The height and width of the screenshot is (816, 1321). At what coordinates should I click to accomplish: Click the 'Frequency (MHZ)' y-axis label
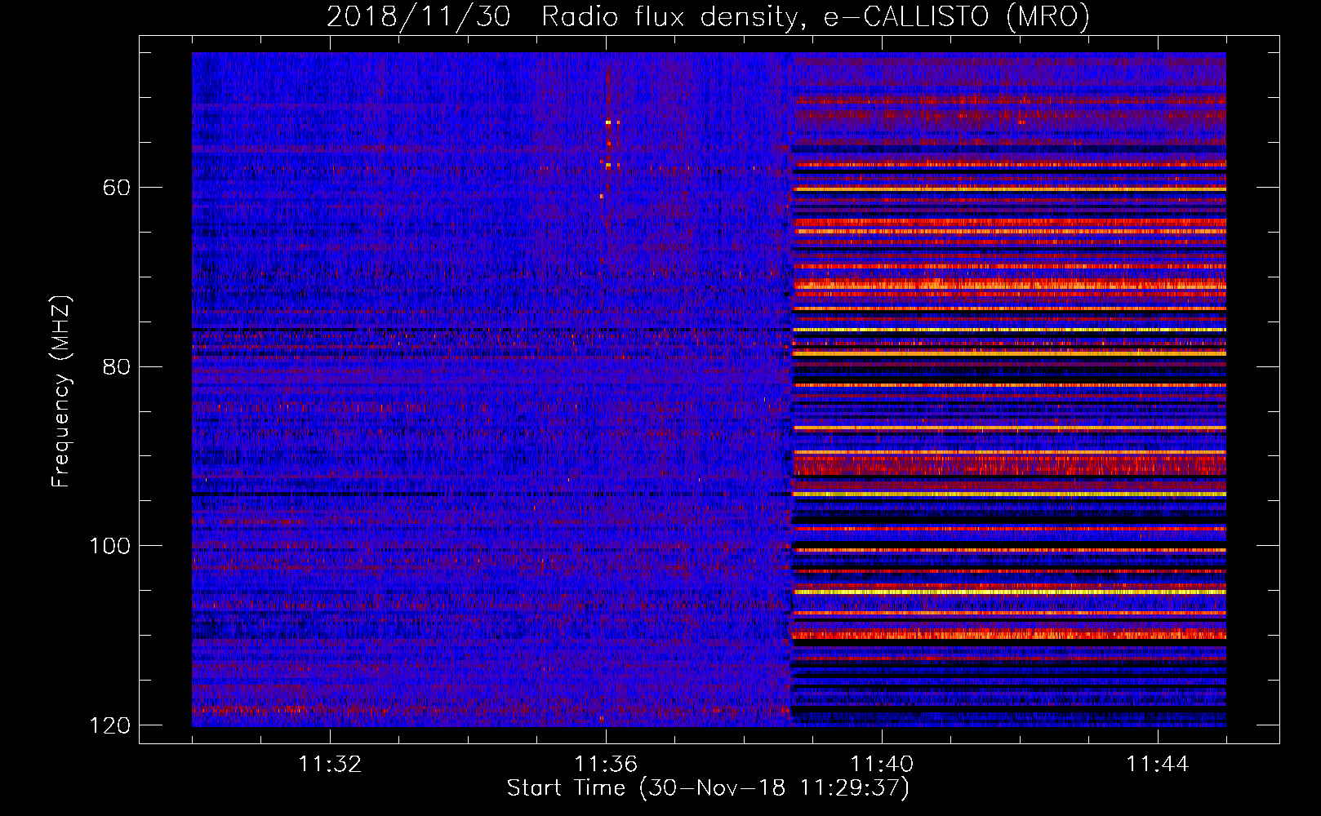tap(61, 391)
